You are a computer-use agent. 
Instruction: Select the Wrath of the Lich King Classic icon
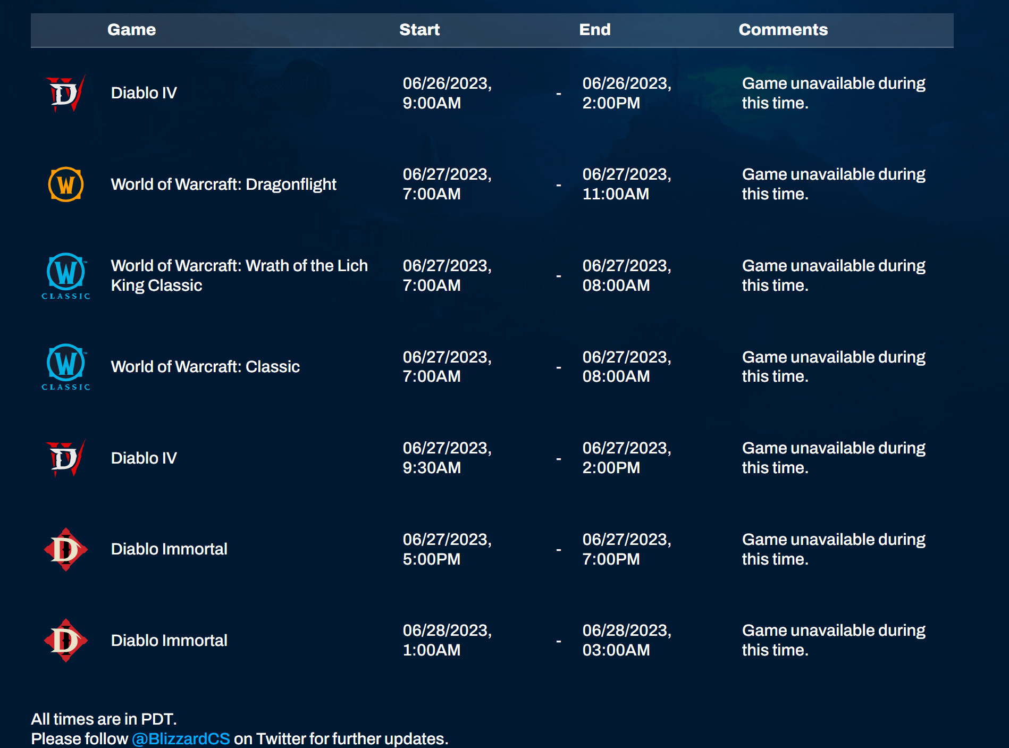(x=65, y=275)
